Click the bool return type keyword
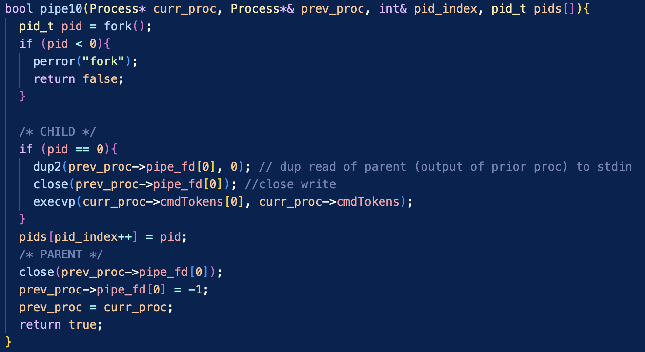The height and width of the screenshot is (352, 645). pyautogui.click(x=19, y=9)
